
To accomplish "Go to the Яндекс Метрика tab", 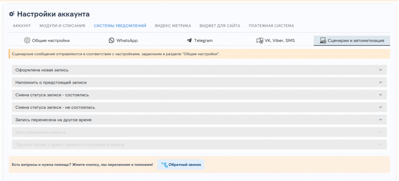I will tap(173, 26).
